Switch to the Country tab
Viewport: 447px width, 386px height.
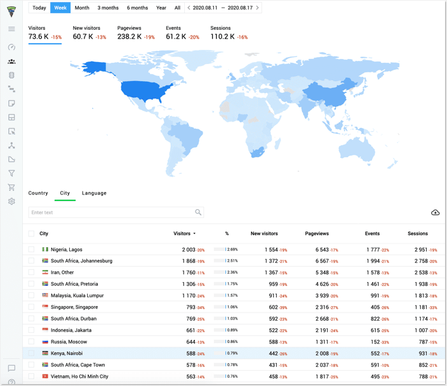click(38, 193)
